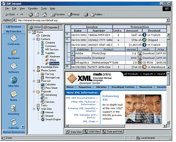This screenshot has width=176, height=142.
Task: Open the Folders toolbar button
Action: pyautogui.click(x=96, y=14)
